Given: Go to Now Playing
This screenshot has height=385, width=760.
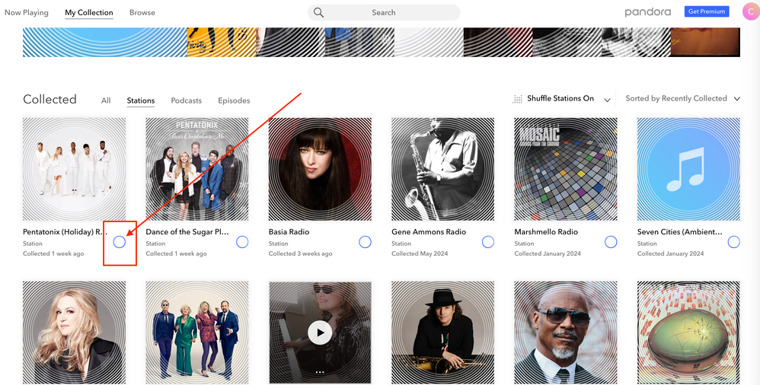Looking at the screenshot, I should click(27, 13).
